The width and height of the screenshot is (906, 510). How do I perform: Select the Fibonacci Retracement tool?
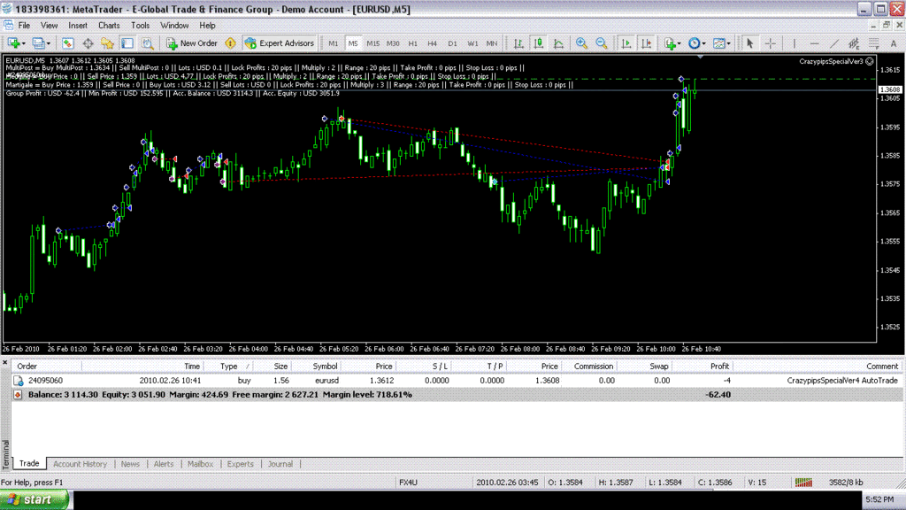873,43
